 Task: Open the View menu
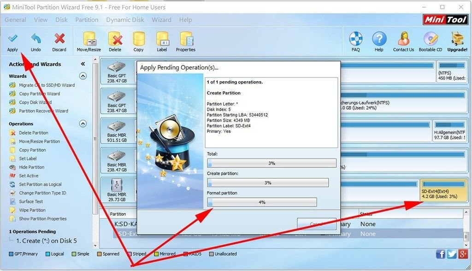pos(41,20)
